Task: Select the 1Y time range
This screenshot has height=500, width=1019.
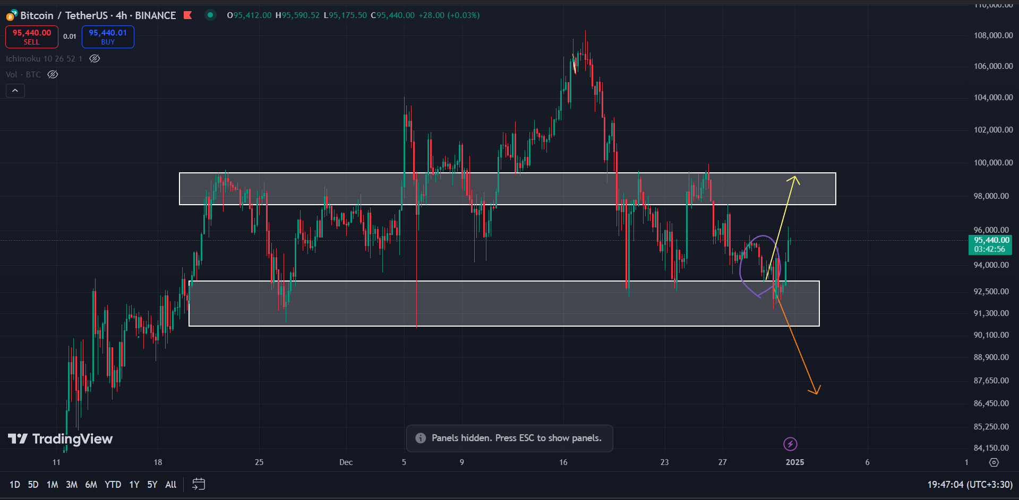Action: (x=134, y=484)
